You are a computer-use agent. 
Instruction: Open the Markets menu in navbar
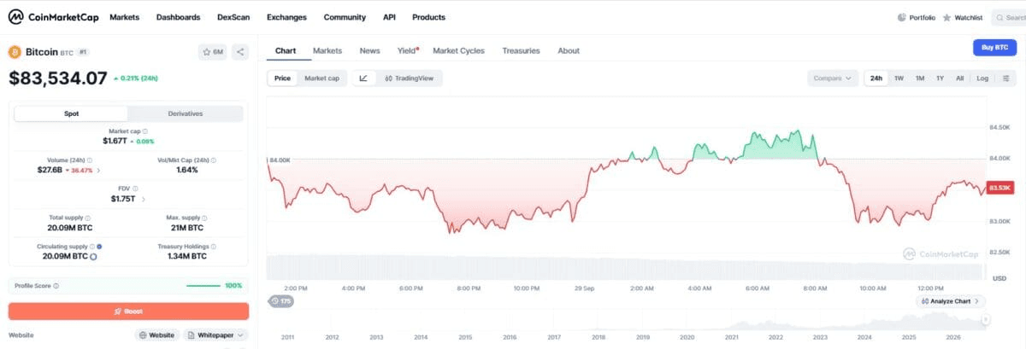pyautogui.click(x=125, y=17)
